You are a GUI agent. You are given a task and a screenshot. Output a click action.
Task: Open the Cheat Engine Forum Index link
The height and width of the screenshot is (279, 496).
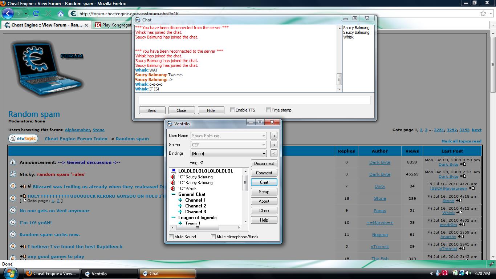76,138
